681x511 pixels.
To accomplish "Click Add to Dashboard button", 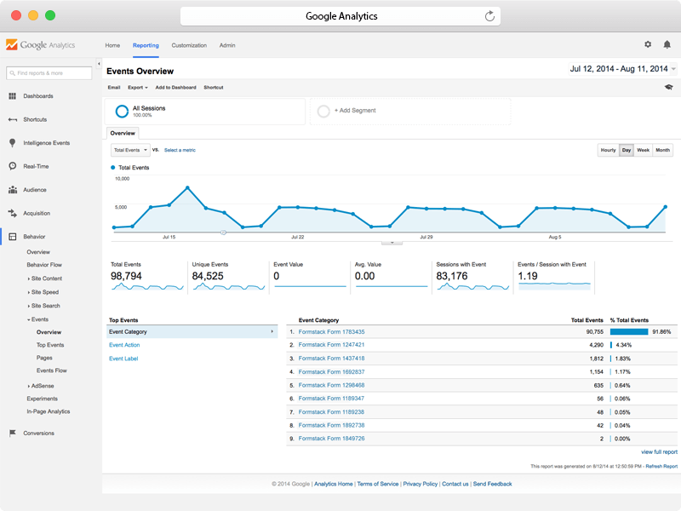I will coord(175,88).
